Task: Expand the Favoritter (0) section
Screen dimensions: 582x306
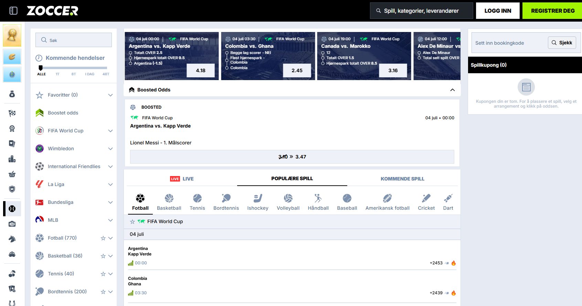Action: pos(110,95)
